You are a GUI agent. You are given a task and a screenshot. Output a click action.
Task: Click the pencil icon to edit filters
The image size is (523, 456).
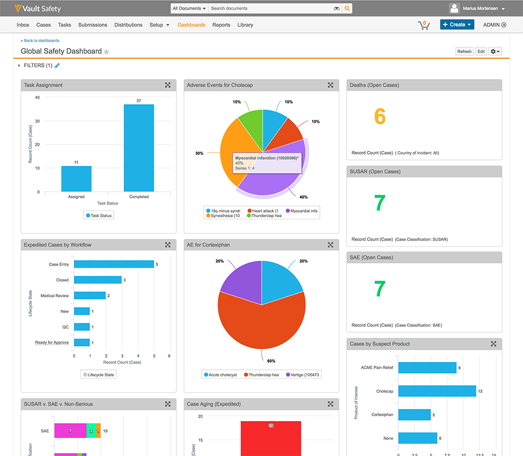pos(57,65)
